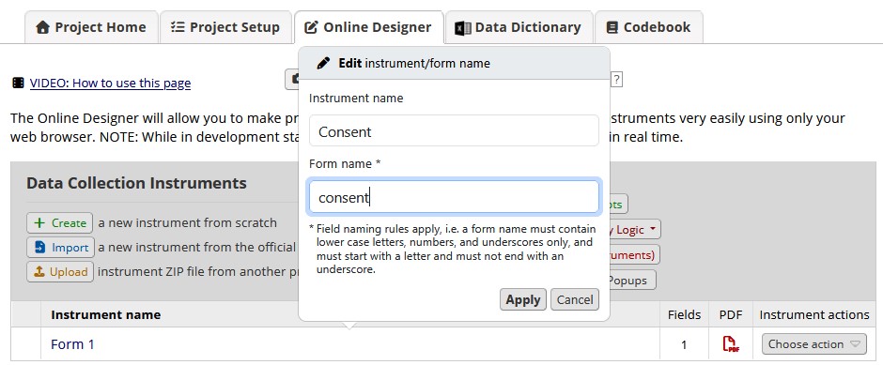Click the film icon beside VIDEO link

coord(18,84)
